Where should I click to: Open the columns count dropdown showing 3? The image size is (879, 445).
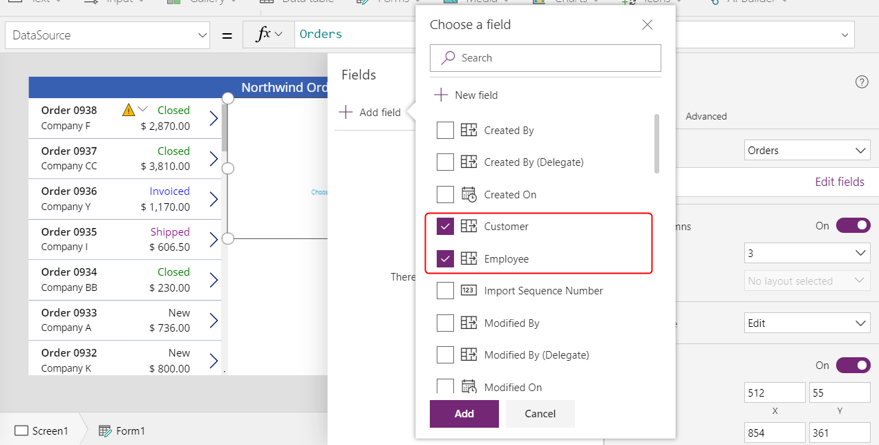tap(806, 253)
